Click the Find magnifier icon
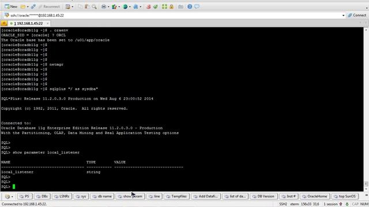369x207 pixels. (94, 7)
